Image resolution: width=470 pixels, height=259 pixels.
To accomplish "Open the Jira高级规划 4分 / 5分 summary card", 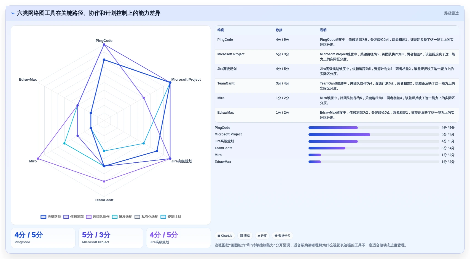I will point(178,238).
